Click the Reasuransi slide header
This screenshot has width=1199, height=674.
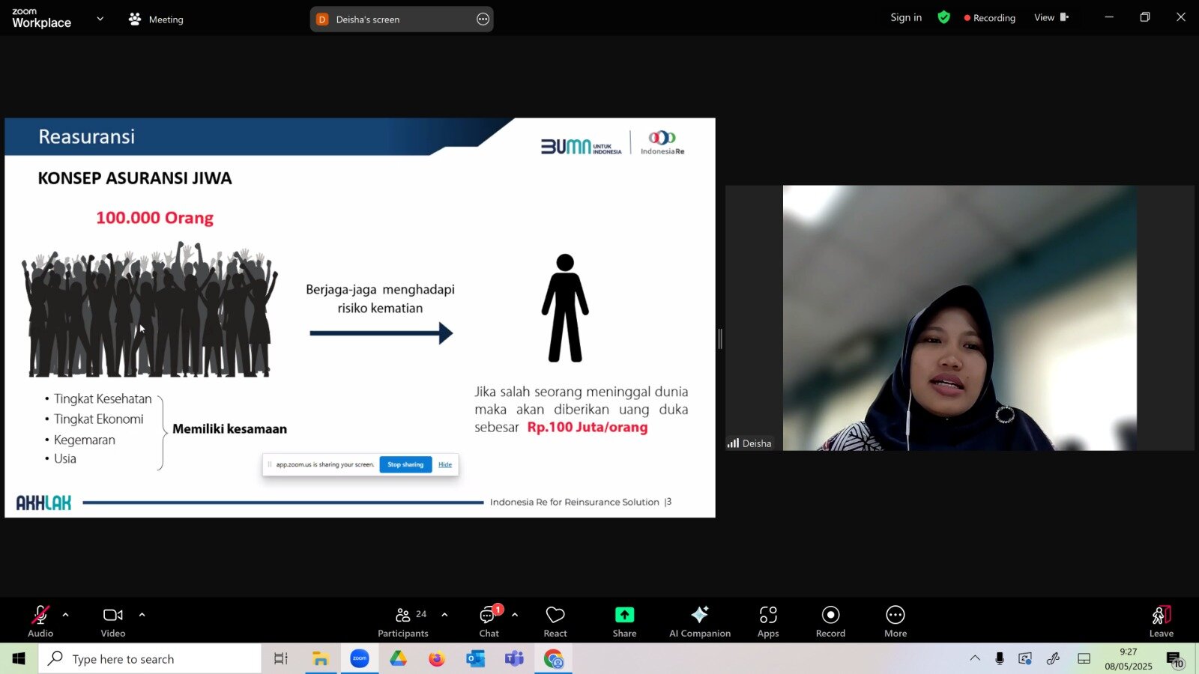tap(87, 136)
